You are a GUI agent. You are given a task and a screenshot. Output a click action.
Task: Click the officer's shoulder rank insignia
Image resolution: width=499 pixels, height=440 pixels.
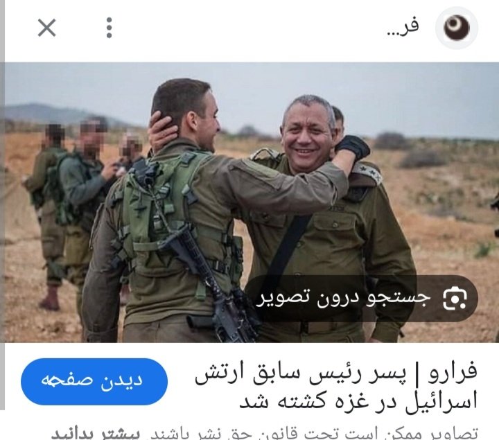[x=366, y=173]
